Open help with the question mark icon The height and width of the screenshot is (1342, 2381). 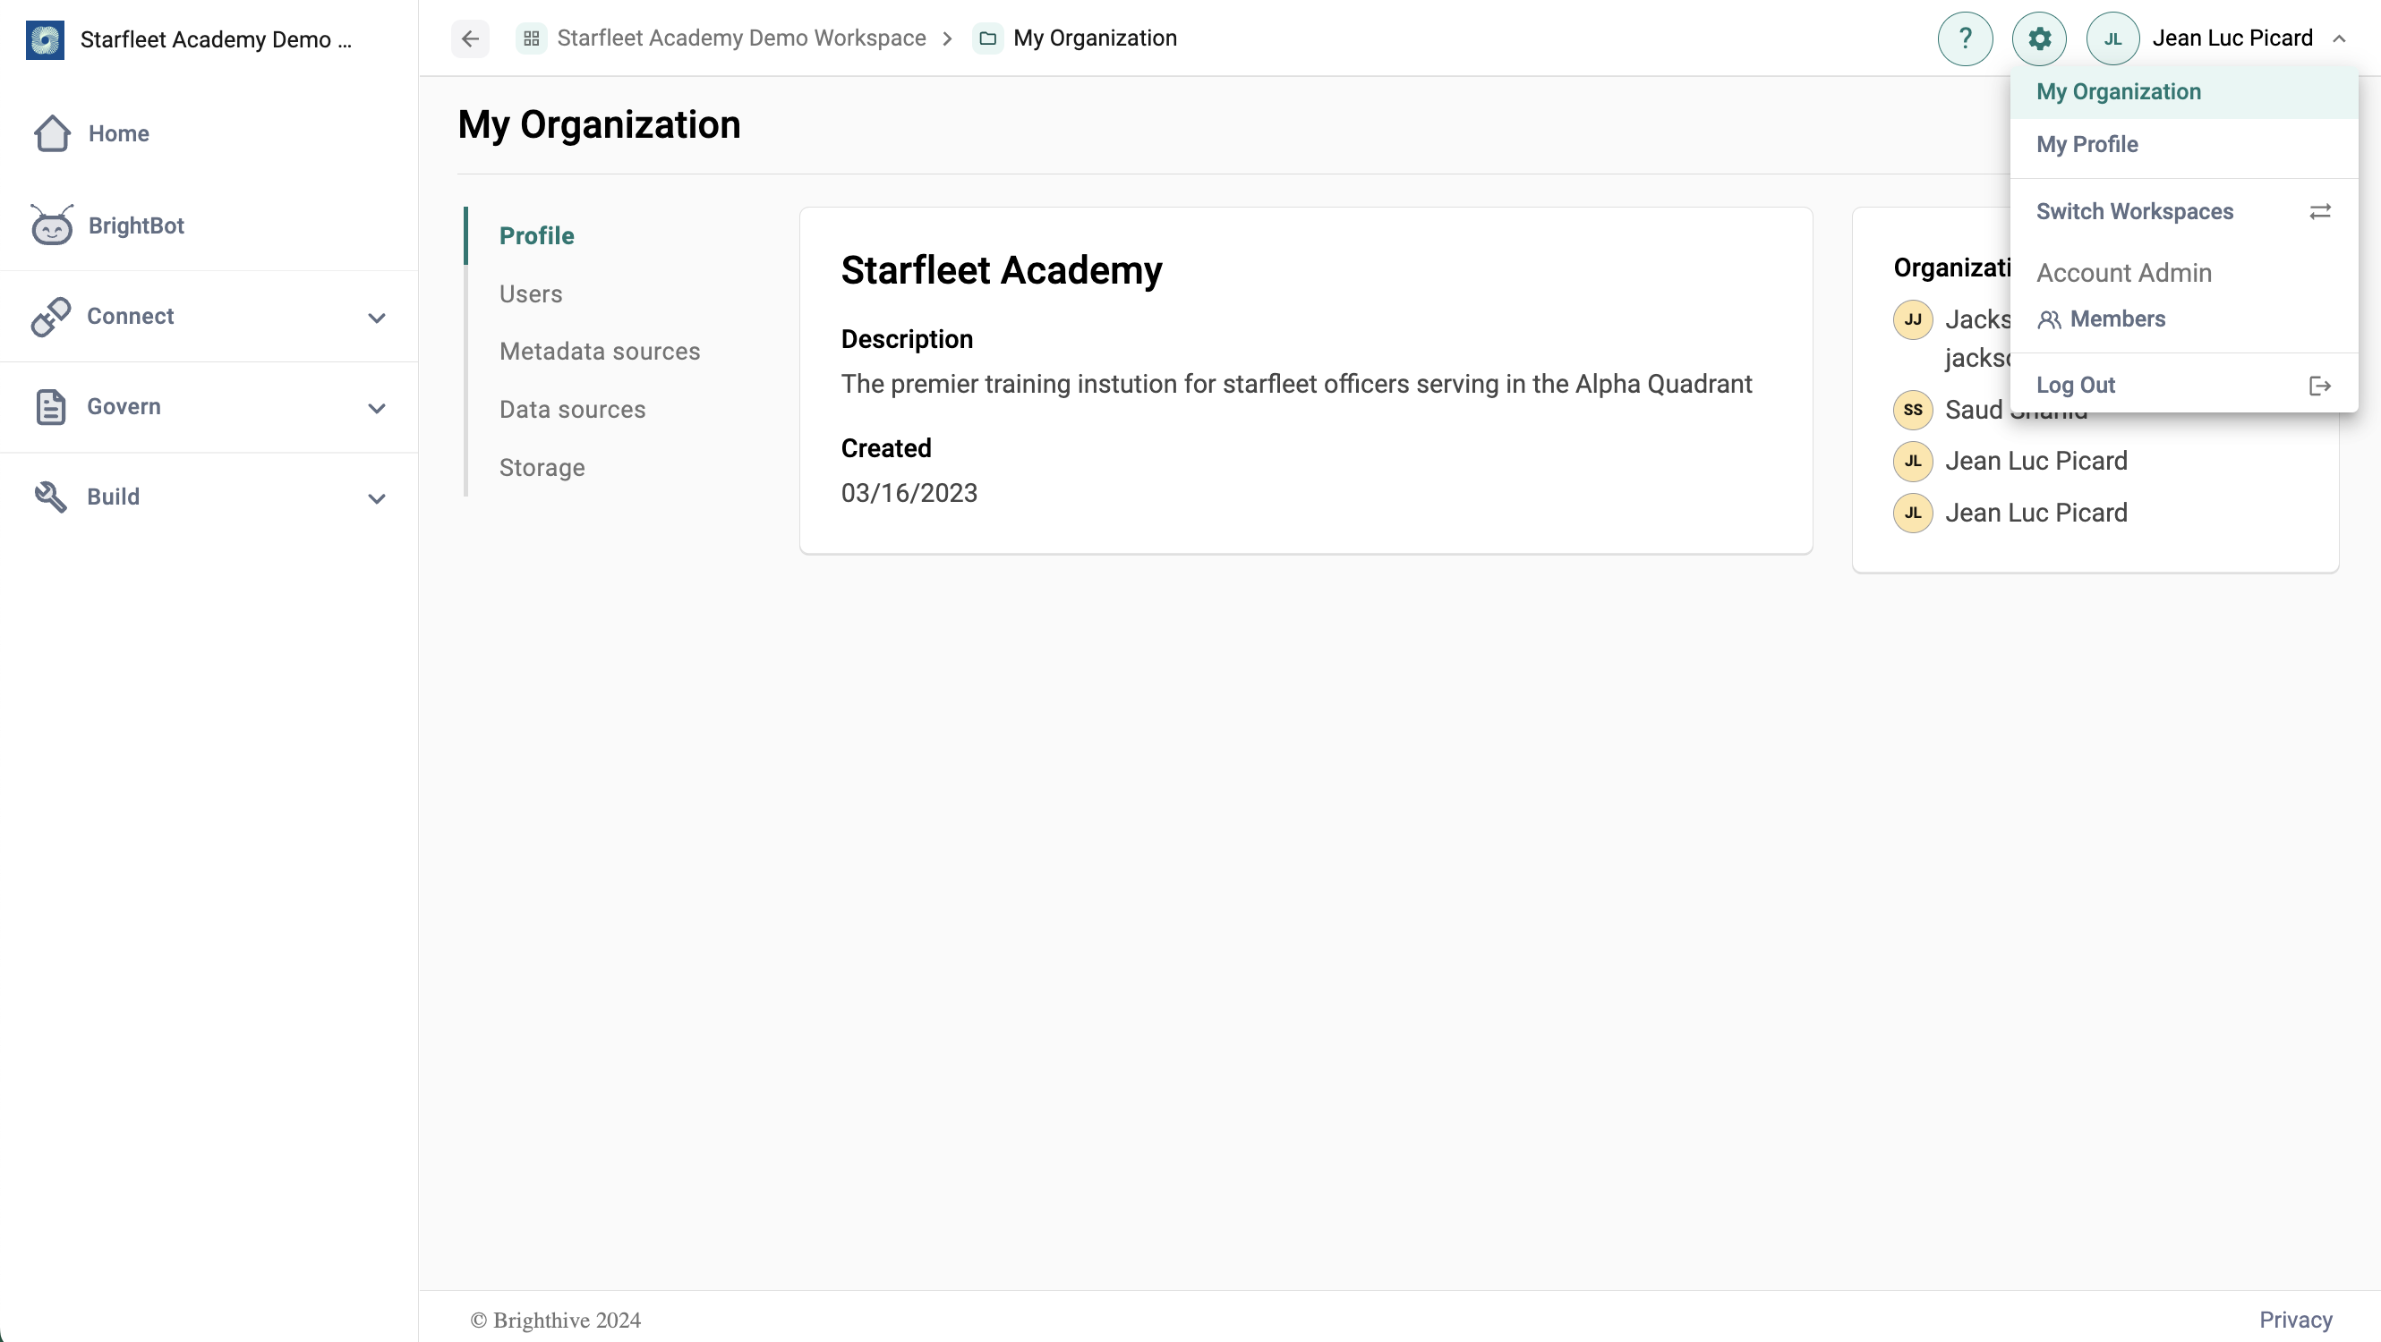click(x=1965, y=38)
